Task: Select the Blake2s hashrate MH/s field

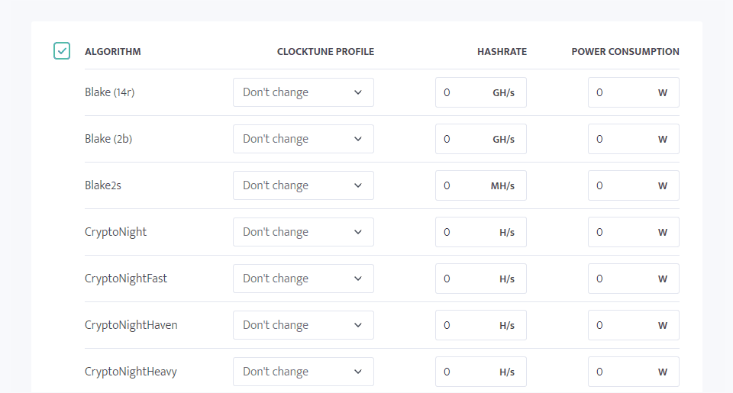Action: point(466,185)
